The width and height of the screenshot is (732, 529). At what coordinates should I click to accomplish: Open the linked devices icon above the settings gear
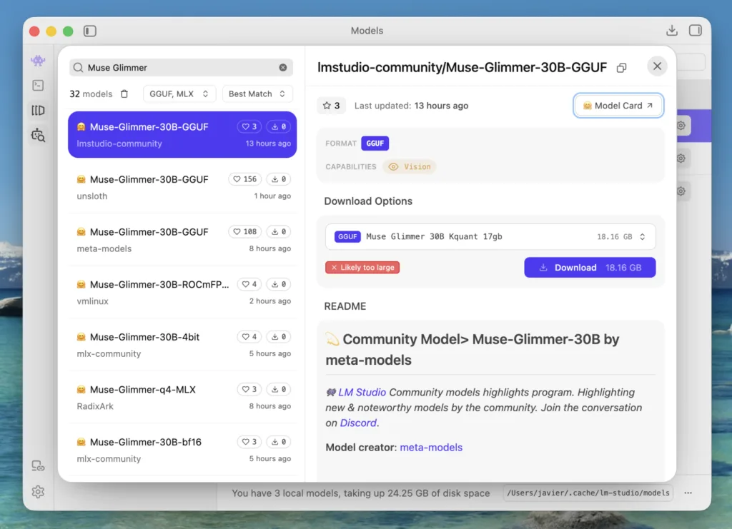click(x=38, y=465)
